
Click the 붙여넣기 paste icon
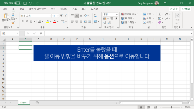(x=6, y=16)
